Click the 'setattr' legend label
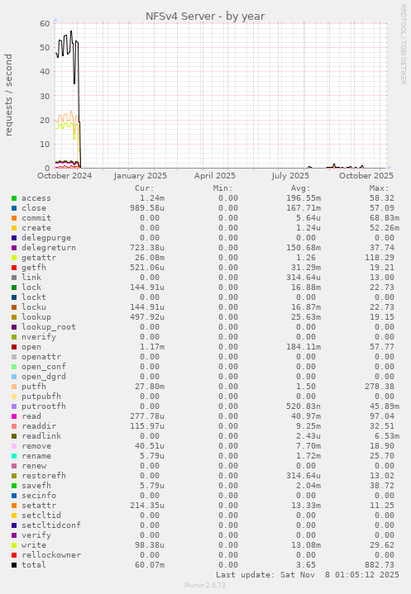 point(39,506)
